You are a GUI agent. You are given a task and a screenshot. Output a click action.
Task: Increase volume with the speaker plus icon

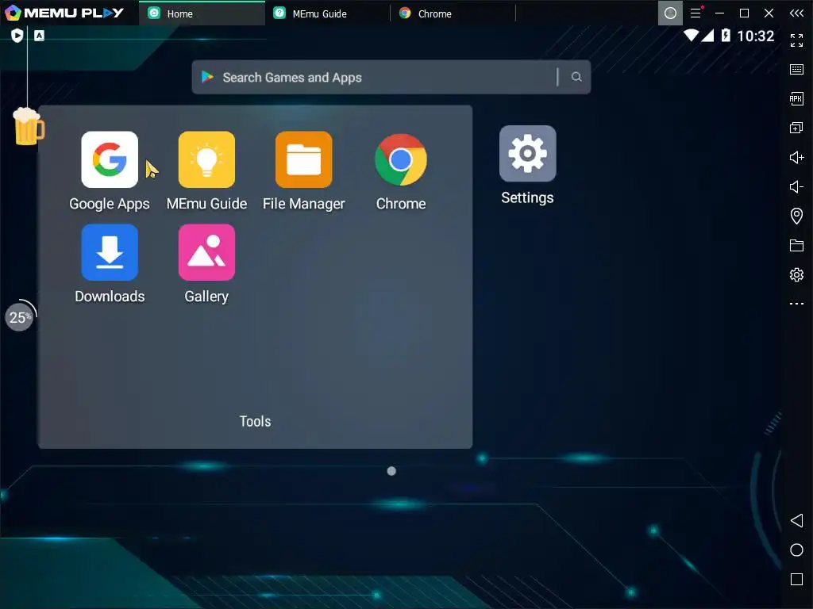coord(796,157)
